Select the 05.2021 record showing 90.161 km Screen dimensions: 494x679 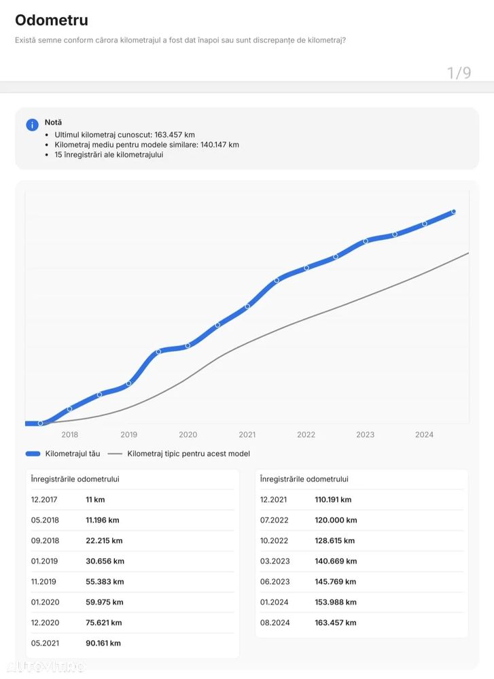click(x=133, y=643)
